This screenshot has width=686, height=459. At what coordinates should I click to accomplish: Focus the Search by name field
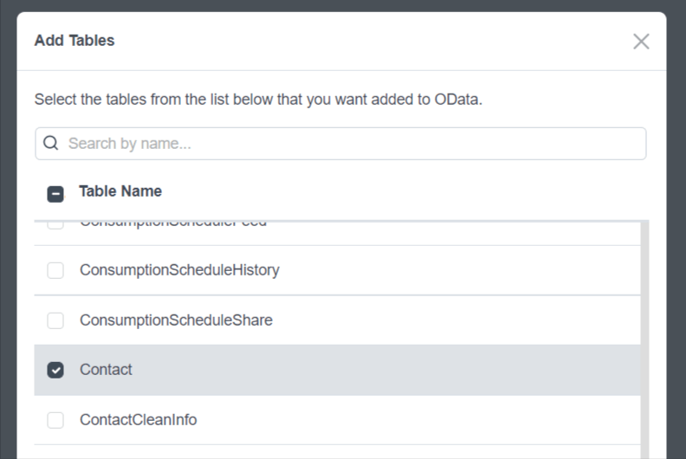coord(346,144)
